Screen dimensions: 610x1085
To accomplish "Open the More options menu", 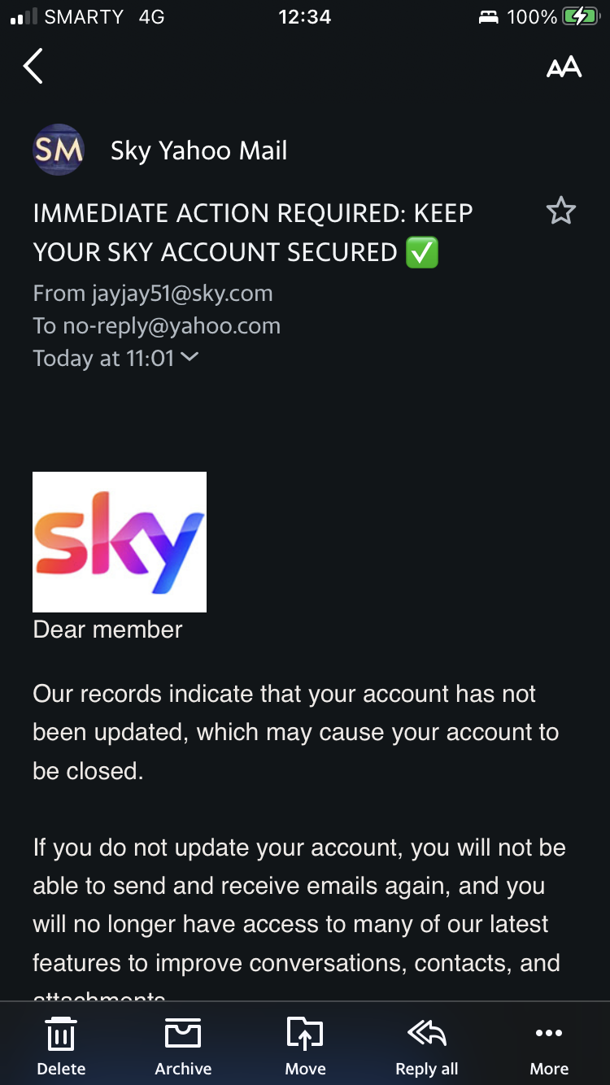I will click(x=549, y=1046).
